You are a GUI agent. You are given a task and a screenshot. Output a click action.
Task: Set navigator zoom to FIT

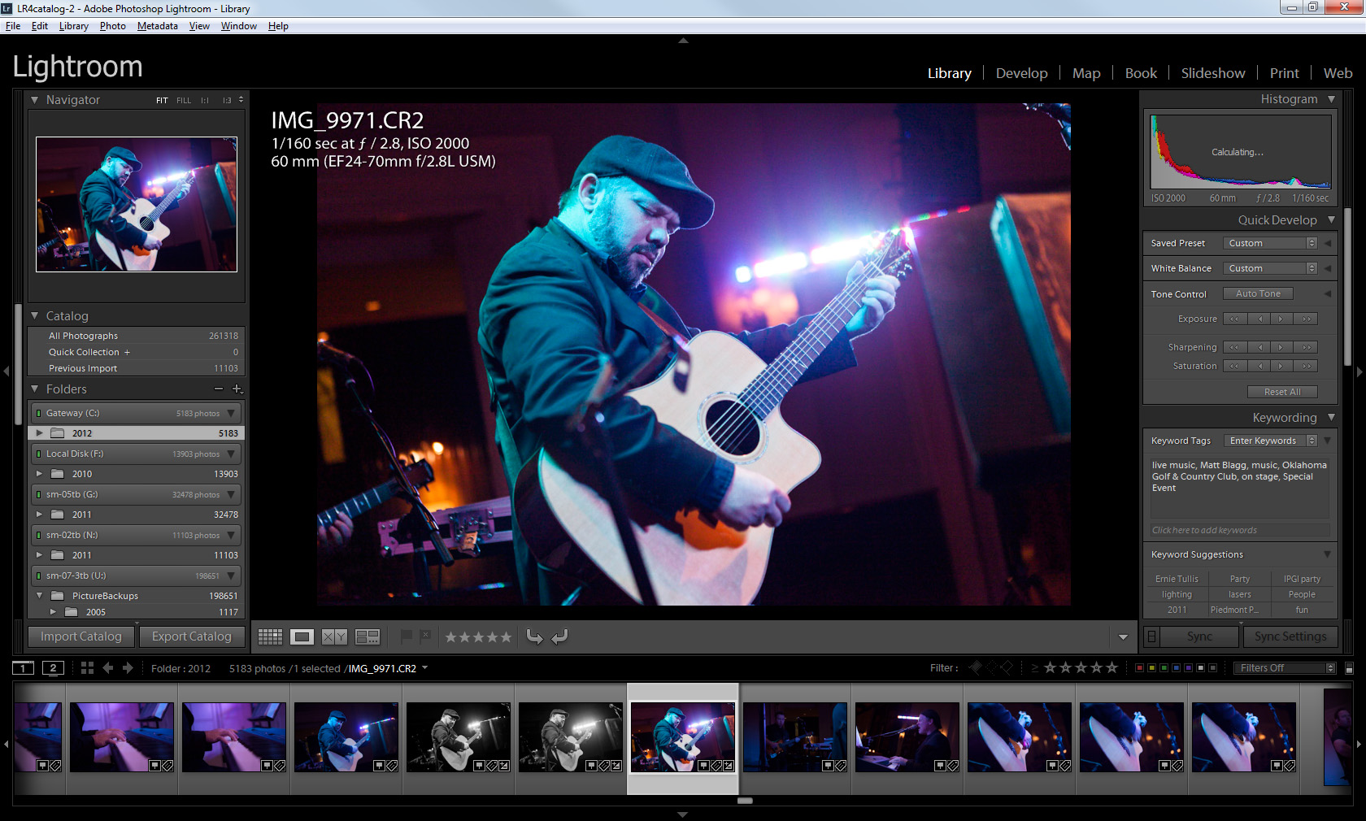point(162,101)
